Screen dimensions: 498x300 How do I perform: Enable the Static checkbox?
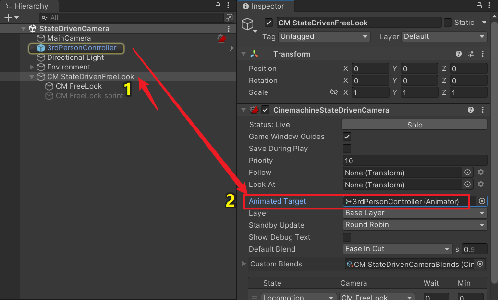(448, 23)
